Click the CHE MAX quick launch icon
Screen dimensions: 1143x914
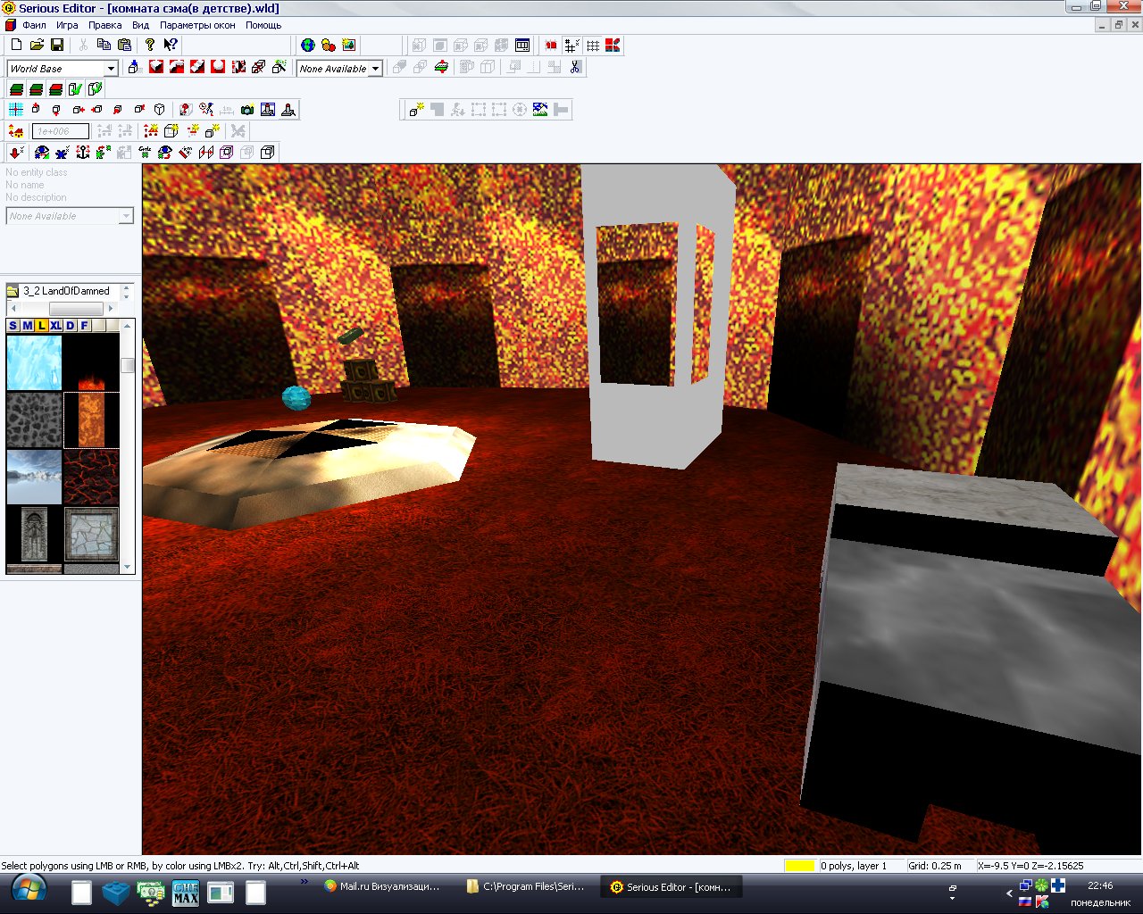pos(186,892)
